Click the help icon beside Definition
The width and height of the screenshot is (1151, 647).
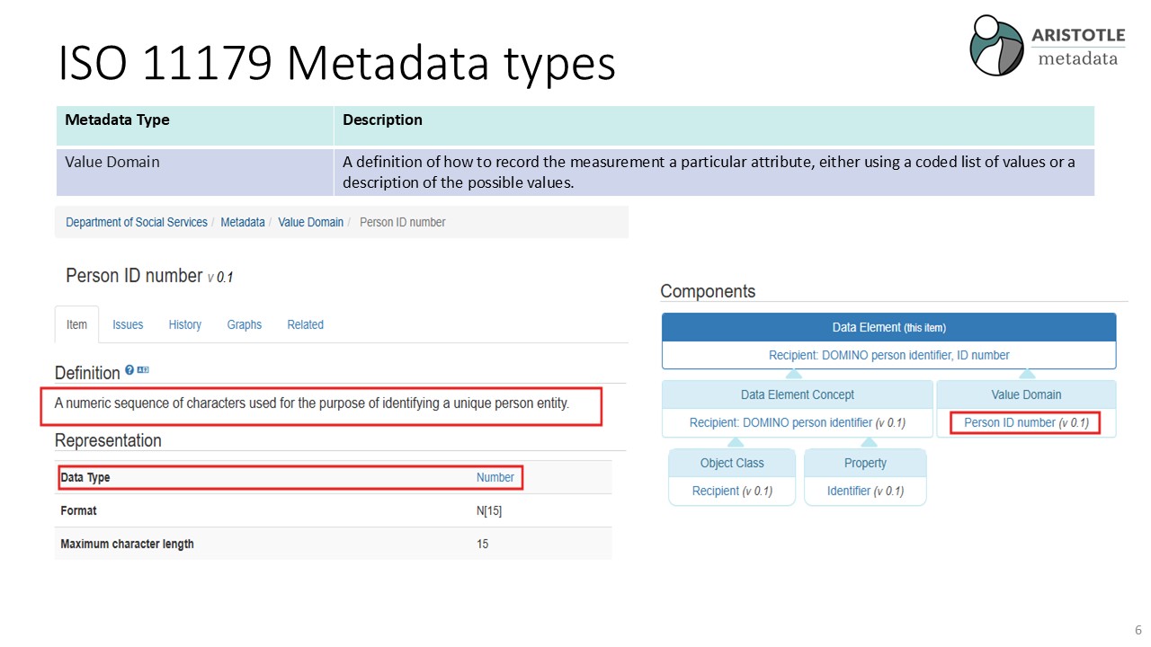(x=129, y=369)
